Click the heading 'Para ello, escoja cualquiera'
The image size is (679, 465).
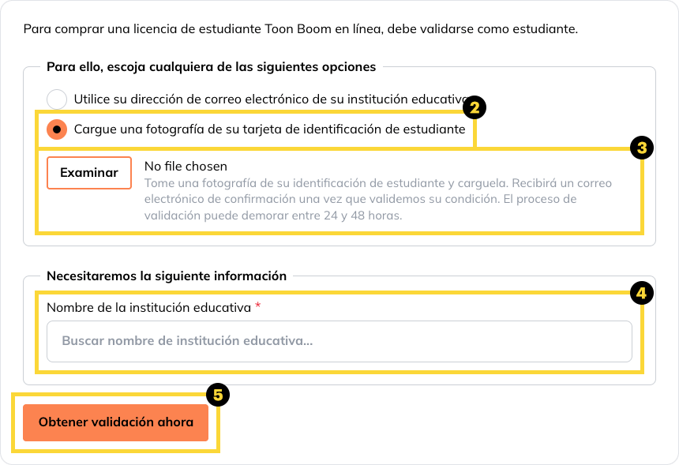(x=211, y=67)
